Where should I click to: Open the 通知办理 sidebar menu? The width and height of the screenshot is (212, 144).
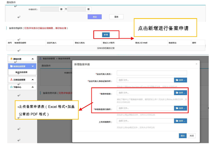[x=22, y=59]
